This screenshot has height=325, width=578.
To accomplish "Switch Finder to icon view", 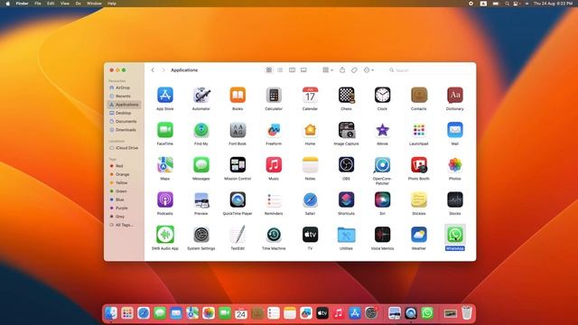I will [x=269, y=70].
